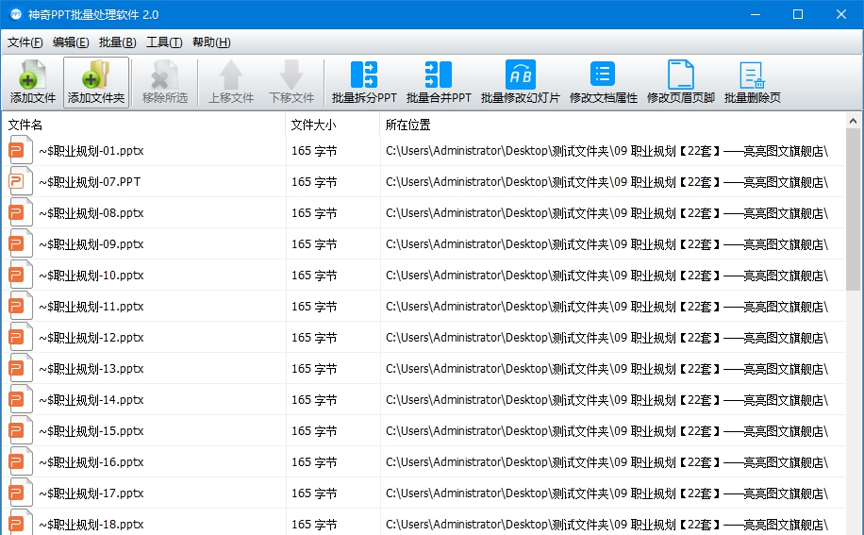The image size is (864, 535).
Task: Click file icon of ~$职业规划-11.pptx
Action: tap(20, 306)
